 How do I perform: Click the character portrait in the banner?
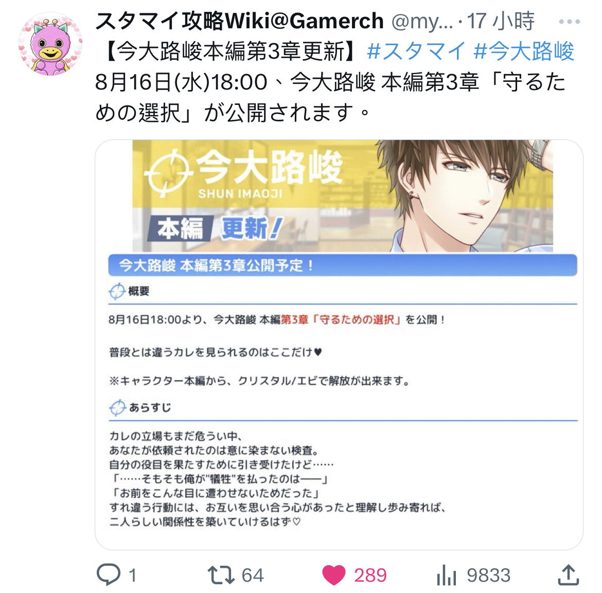[x=465, y=196]
